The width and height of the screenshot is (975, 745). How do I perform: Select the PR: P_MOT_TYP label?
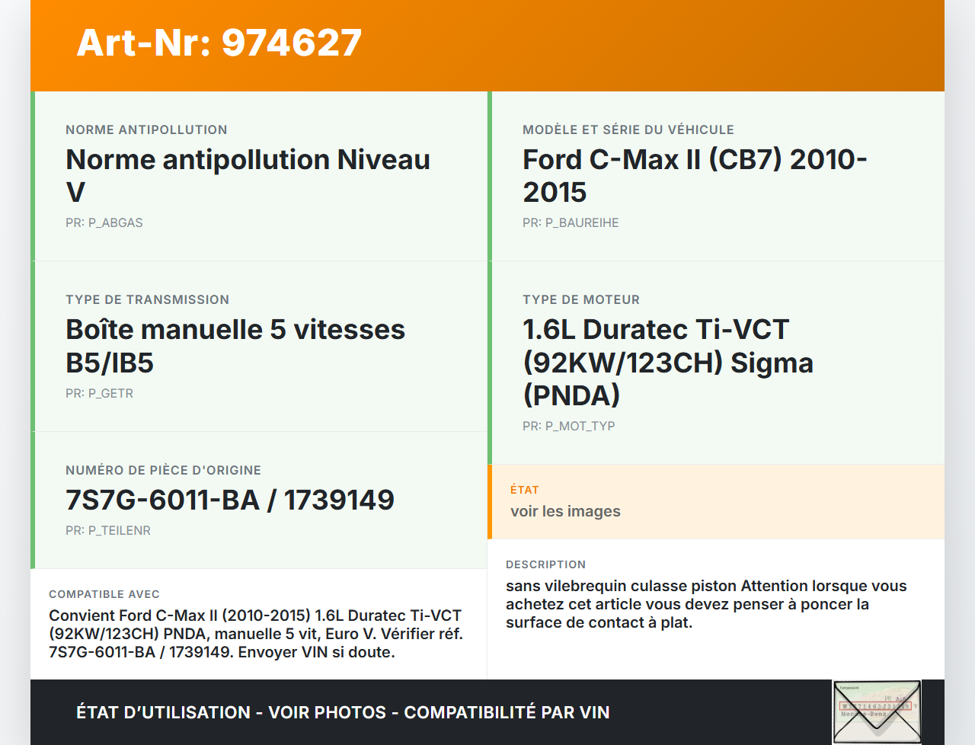click(567, 426)
